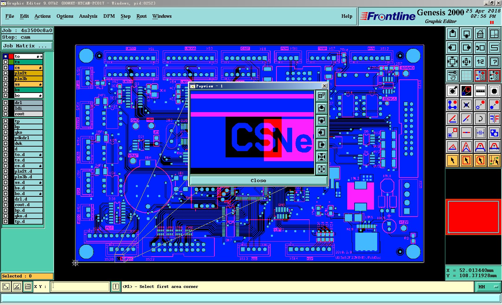502x305 pixels.
Task: Click the red color swatch of layer 'to'
Action: click(x=11, y=56)
